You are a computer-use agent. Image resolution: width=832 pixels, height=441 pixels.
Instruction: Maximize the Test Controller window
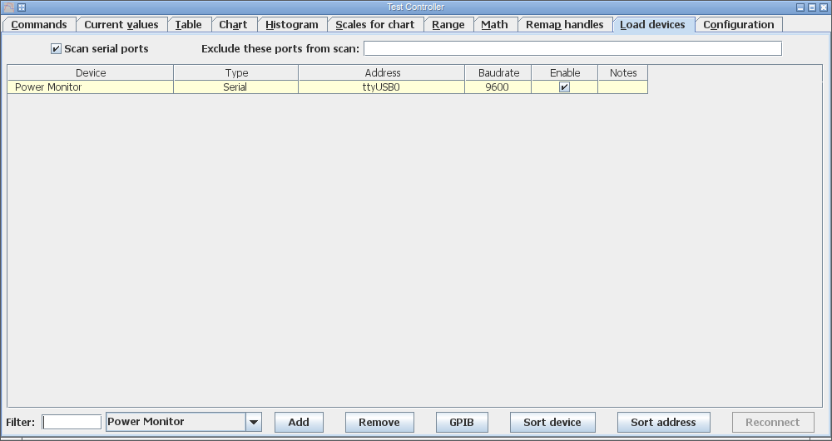click(812, 7)
